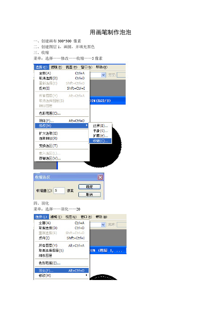Open options bar dropdown arrow, upper screenshot
This screenshot has width=221, height=313.
[x=103, y=75]
